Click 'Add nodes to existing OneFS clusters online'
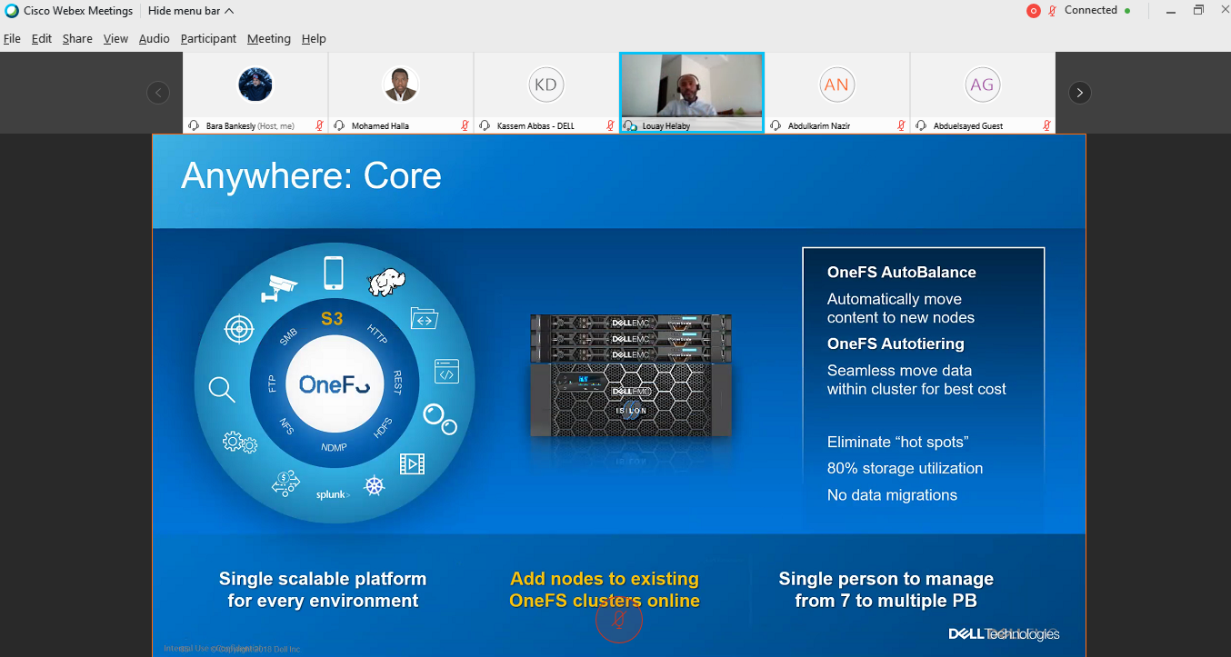 point(605,590)
